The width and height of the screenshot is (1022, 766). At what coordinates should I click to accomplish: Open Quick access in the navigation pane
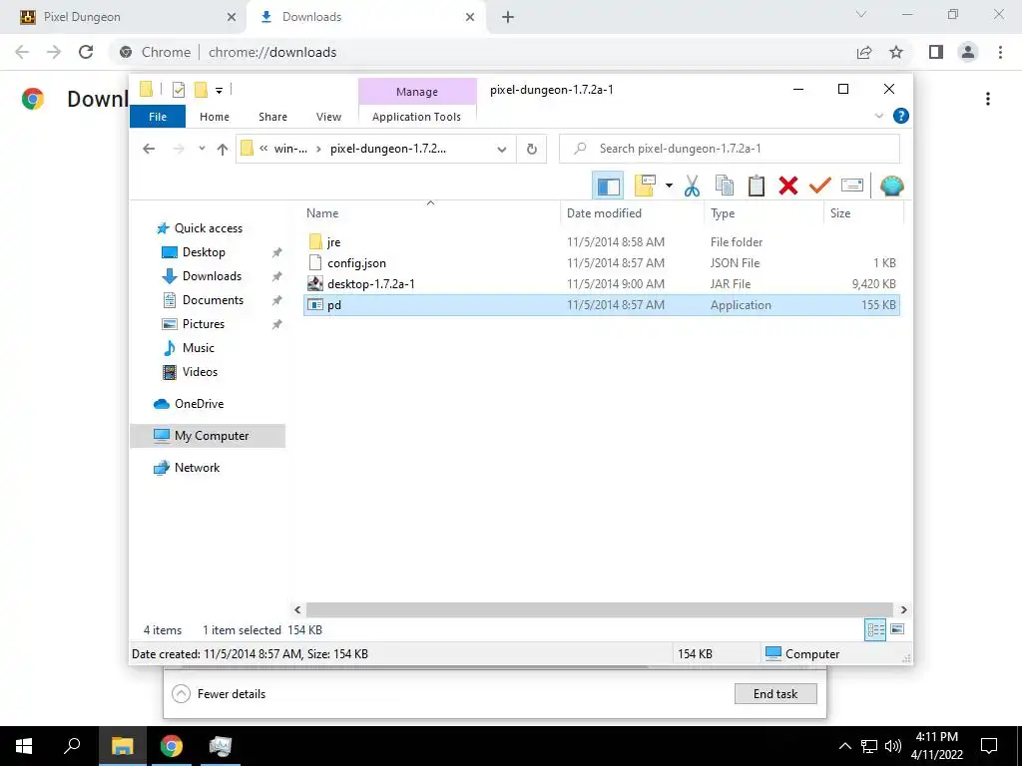[208, 228]
